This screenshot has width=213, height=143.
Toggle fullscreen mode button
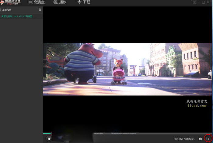(208, 139)
